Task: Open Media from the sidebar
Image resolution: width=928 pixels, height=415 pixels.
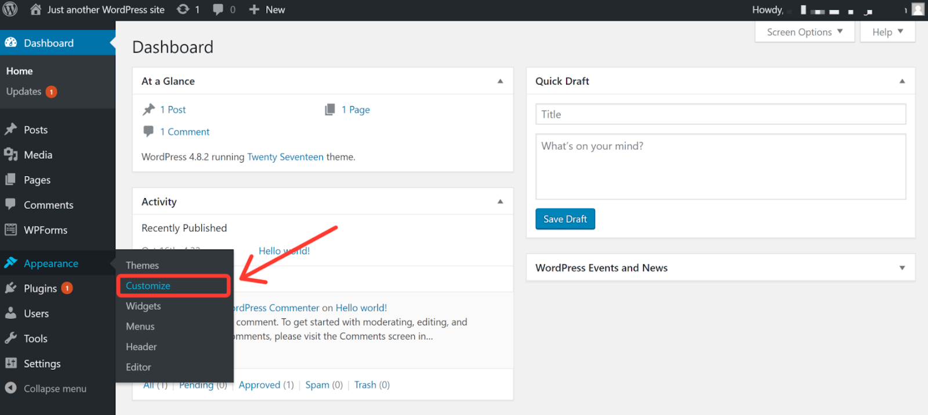Action: [38, 155]
